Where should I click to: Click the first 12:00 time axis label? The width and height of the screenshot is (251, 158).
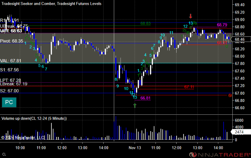pos(62,148)
